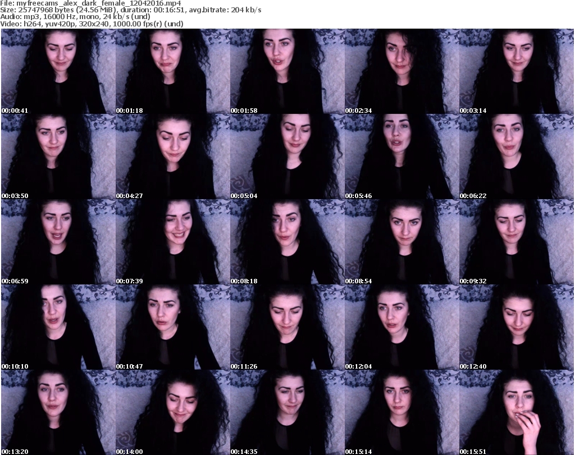Click the 00:09:32 timestamp label
The width and height of the screenshot is (575, 455).
[x=473, y=281]
